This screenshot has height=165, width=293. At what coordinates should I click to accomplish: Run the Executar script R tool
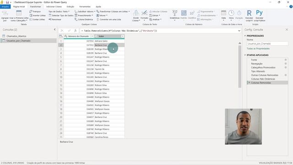click(x=249, y=16)
